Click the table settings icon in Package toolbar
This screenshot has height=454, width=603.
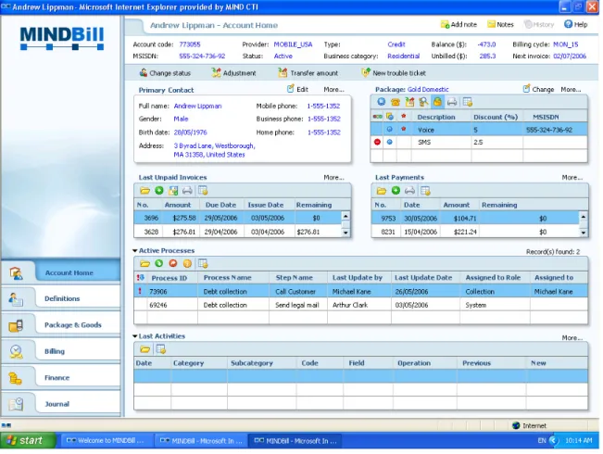coord(467,102)
